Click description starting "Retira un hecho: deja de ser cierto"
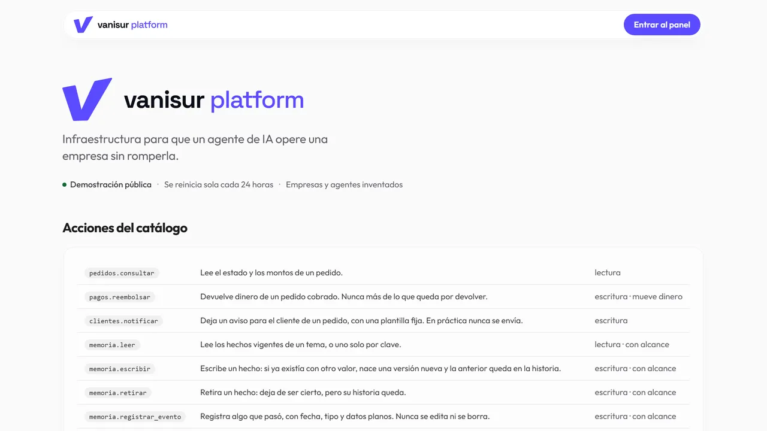The image size is (767, 431). pyautogui.click(x=303, y=393)
